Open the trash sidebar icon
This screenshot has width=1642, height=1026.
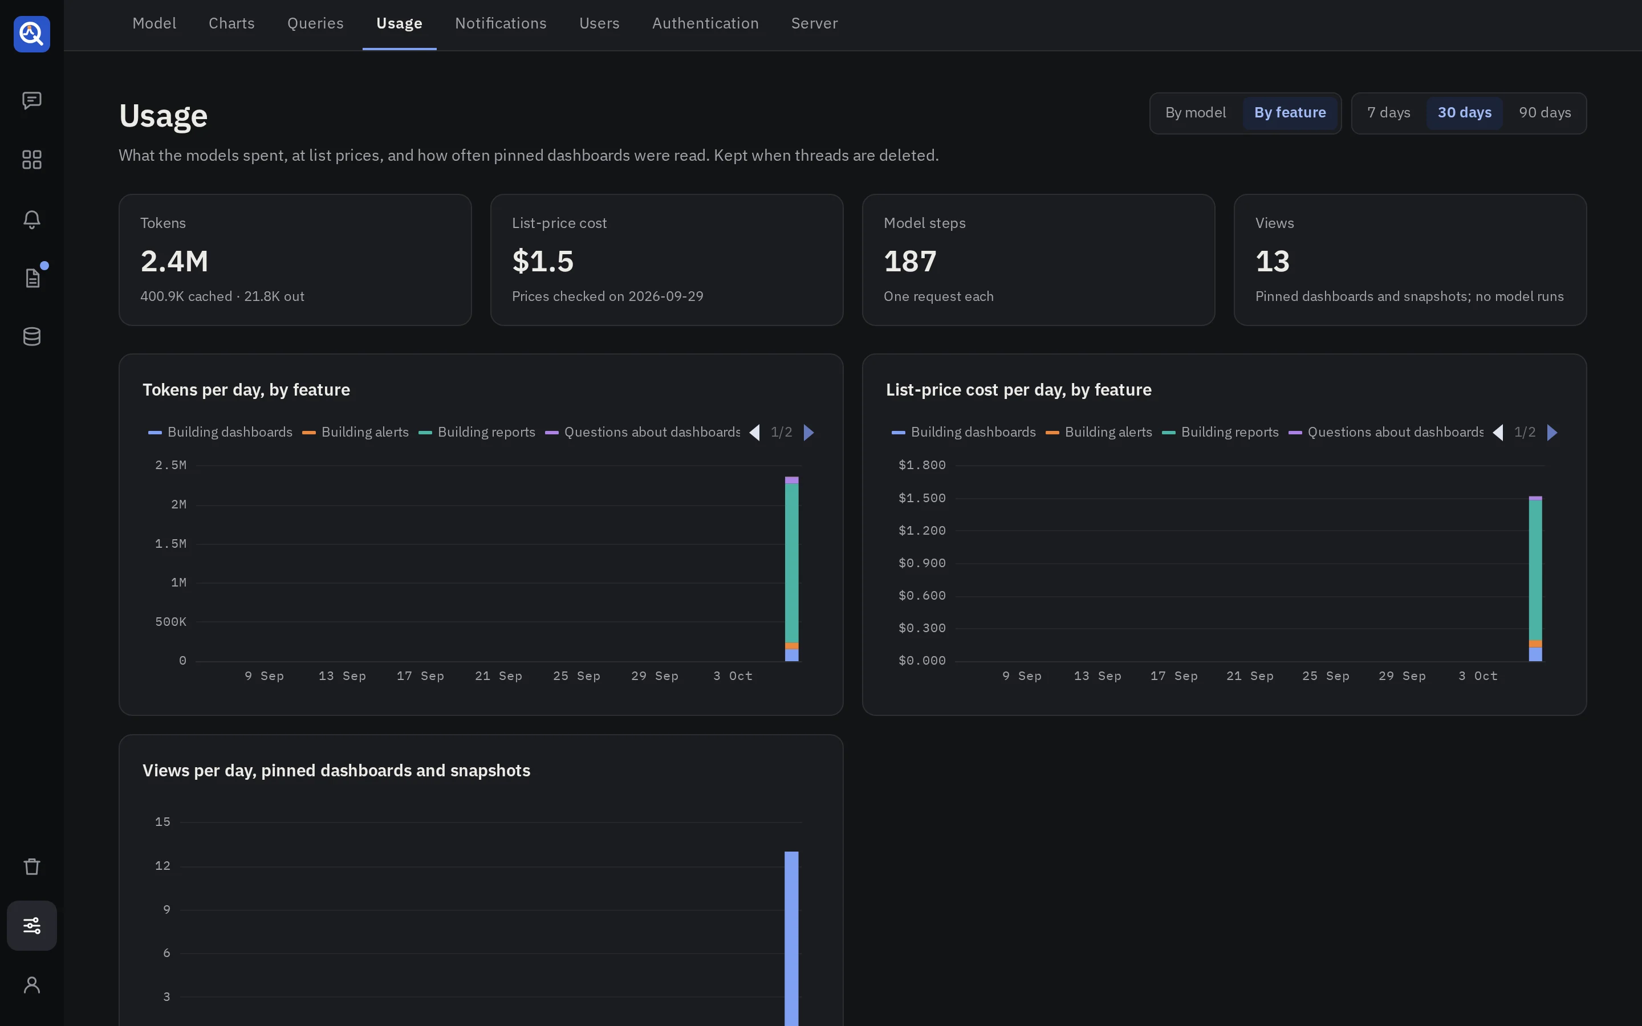32,866
